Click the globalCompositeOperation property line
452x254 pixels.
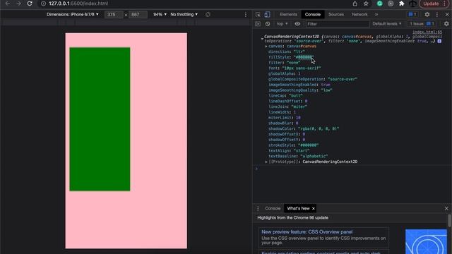313,79
